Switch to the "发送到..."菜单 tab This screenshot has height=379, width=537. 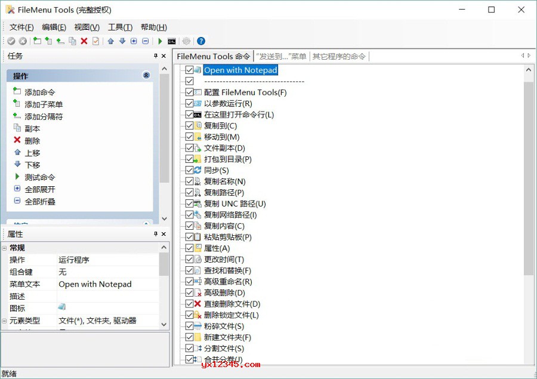[280, 56]
